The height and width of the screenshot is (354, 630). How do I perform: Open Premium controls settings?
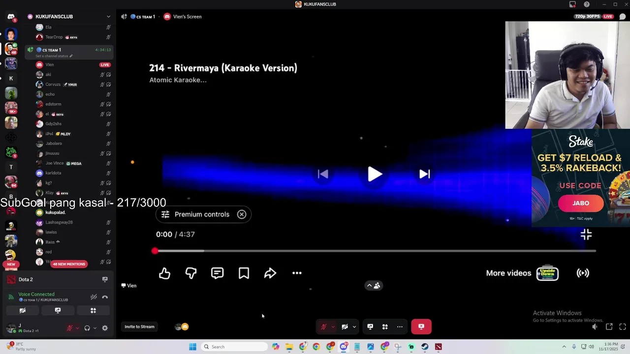[195, 214]
